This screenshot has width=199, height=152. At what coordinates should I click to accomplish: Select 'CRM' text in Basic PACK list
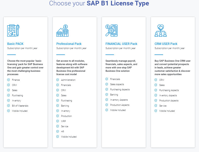click(x=14, y=85)
